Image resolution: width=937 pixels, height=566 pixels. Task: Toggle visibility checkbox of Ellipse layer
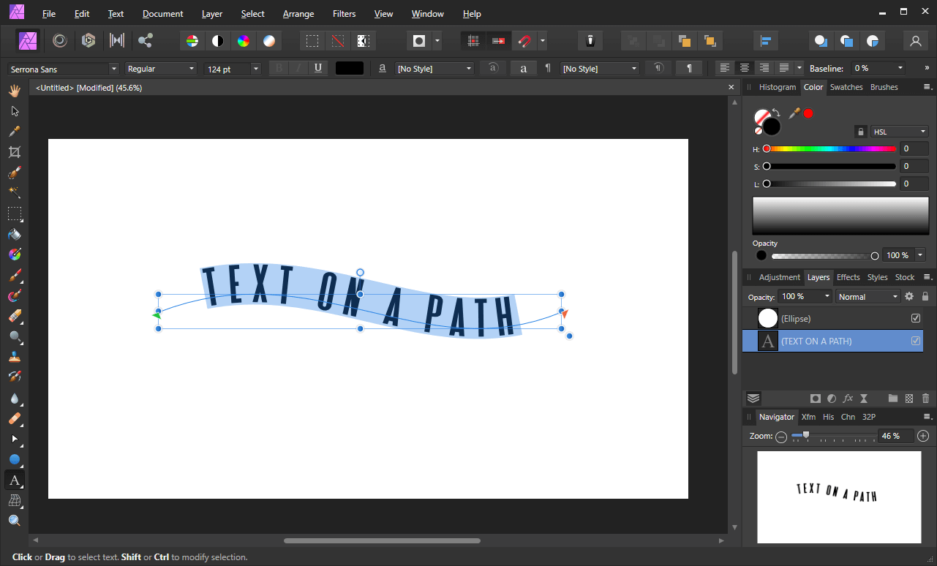click(916, 318)
